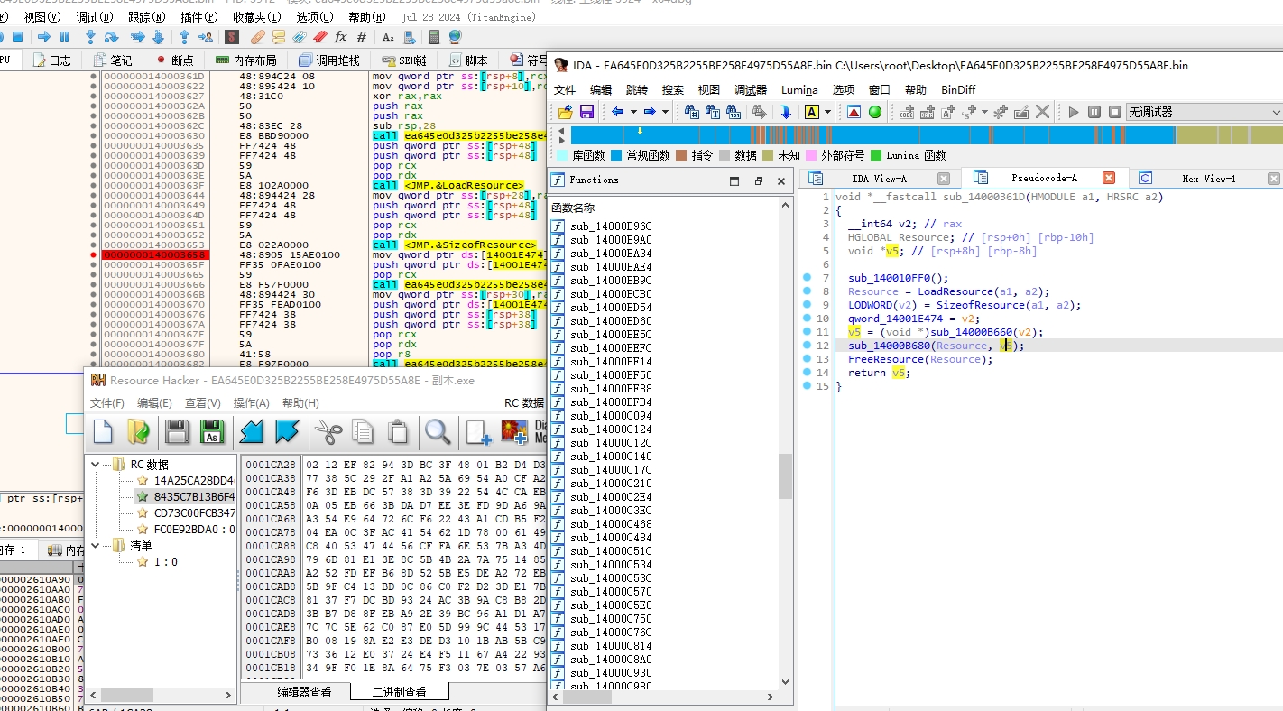The height and width of the screenshot is (711, 1283).
Task: Click the open file icon in IDA toolbar
Action: click(x=566, y=112)
